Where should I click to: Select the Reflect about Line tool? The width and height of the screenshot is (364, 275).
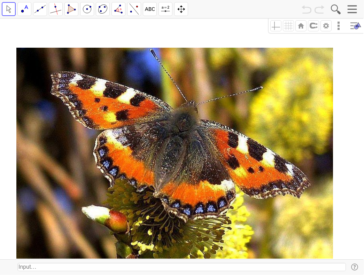[x=134, y=9]
